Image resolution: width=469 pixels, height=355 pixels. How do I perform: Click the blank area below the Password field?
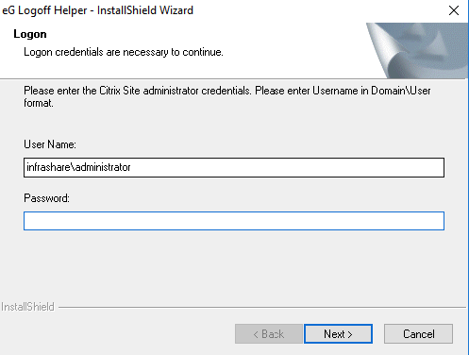point(234,264)
